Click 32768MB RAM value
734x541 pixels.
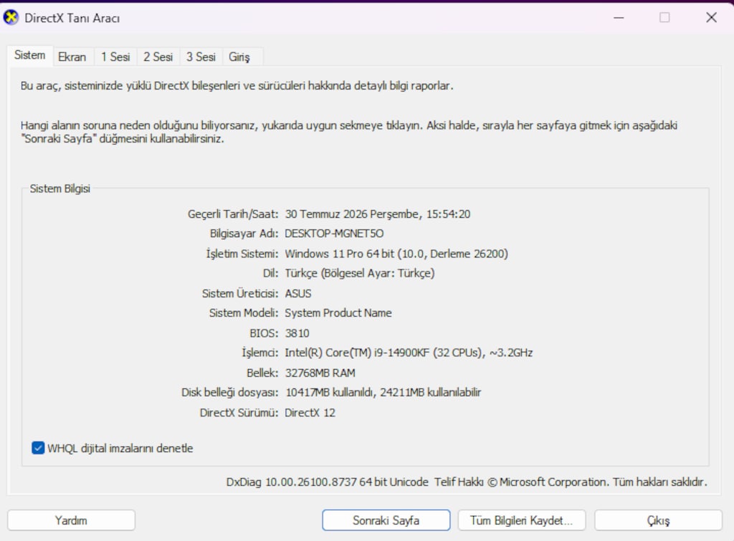tap(320, 373)
